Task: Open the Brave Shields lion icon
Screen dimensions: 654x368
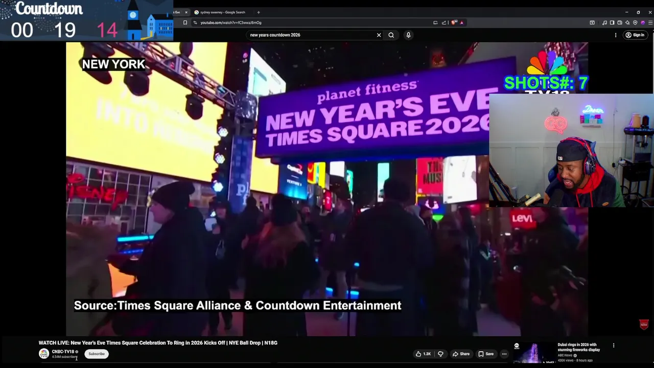Action: pos(453,22)
